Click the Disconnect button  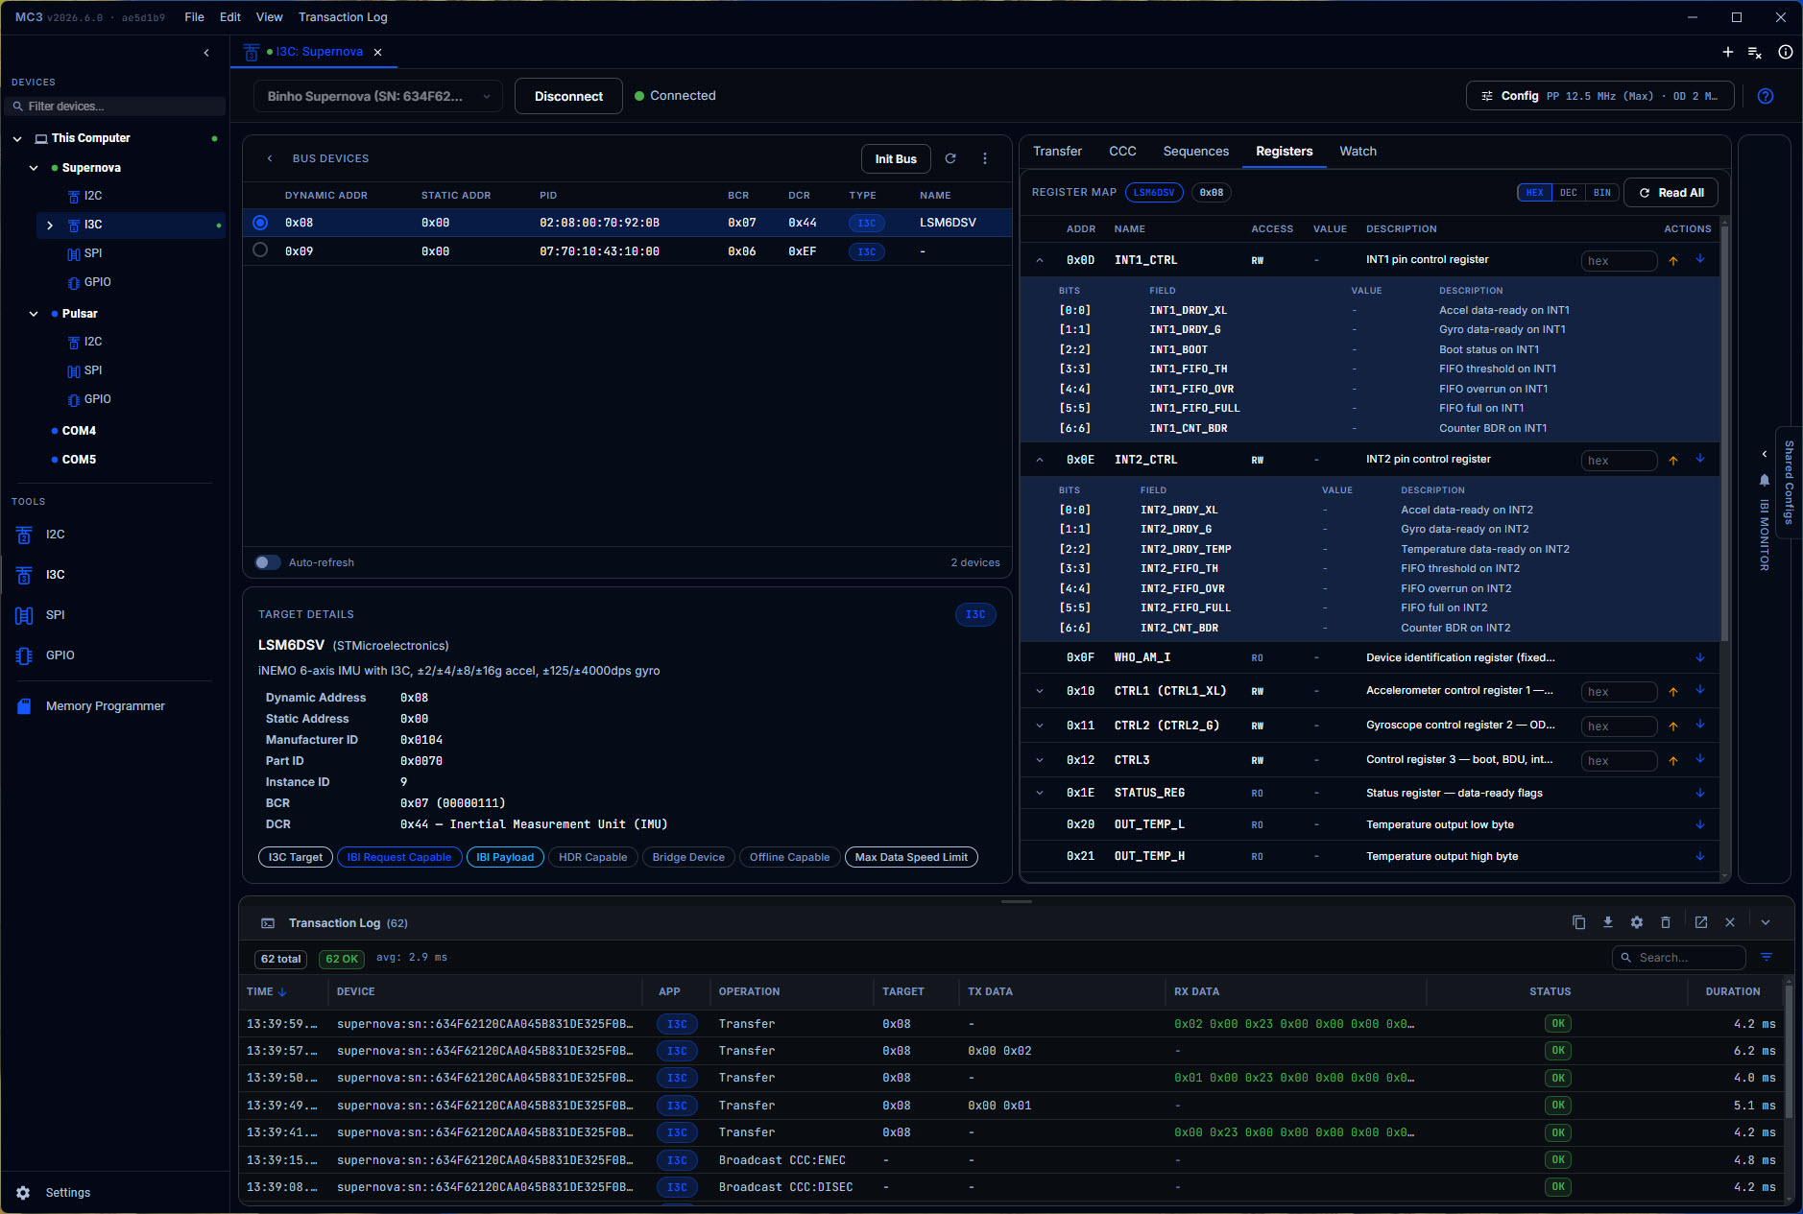(x=568, y=96)
